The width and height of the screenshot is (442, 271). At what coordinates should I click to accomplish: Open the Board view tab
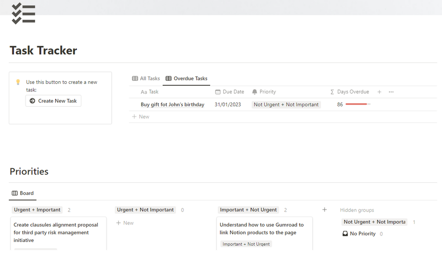coord(22,193)
